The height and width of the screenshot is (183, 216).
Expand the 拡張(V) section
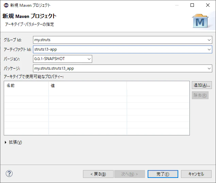pyautogui.click(x=5, y=142)
